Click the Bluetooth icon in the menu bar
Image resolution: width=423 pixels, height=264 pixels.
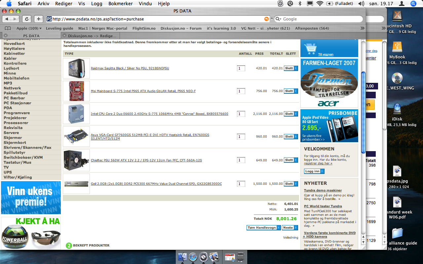click(300, 4)
